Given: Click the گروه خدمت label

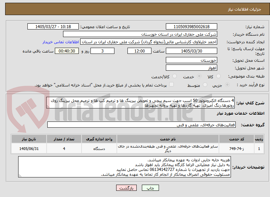Looking at the screenshot, I should [253, 125].
